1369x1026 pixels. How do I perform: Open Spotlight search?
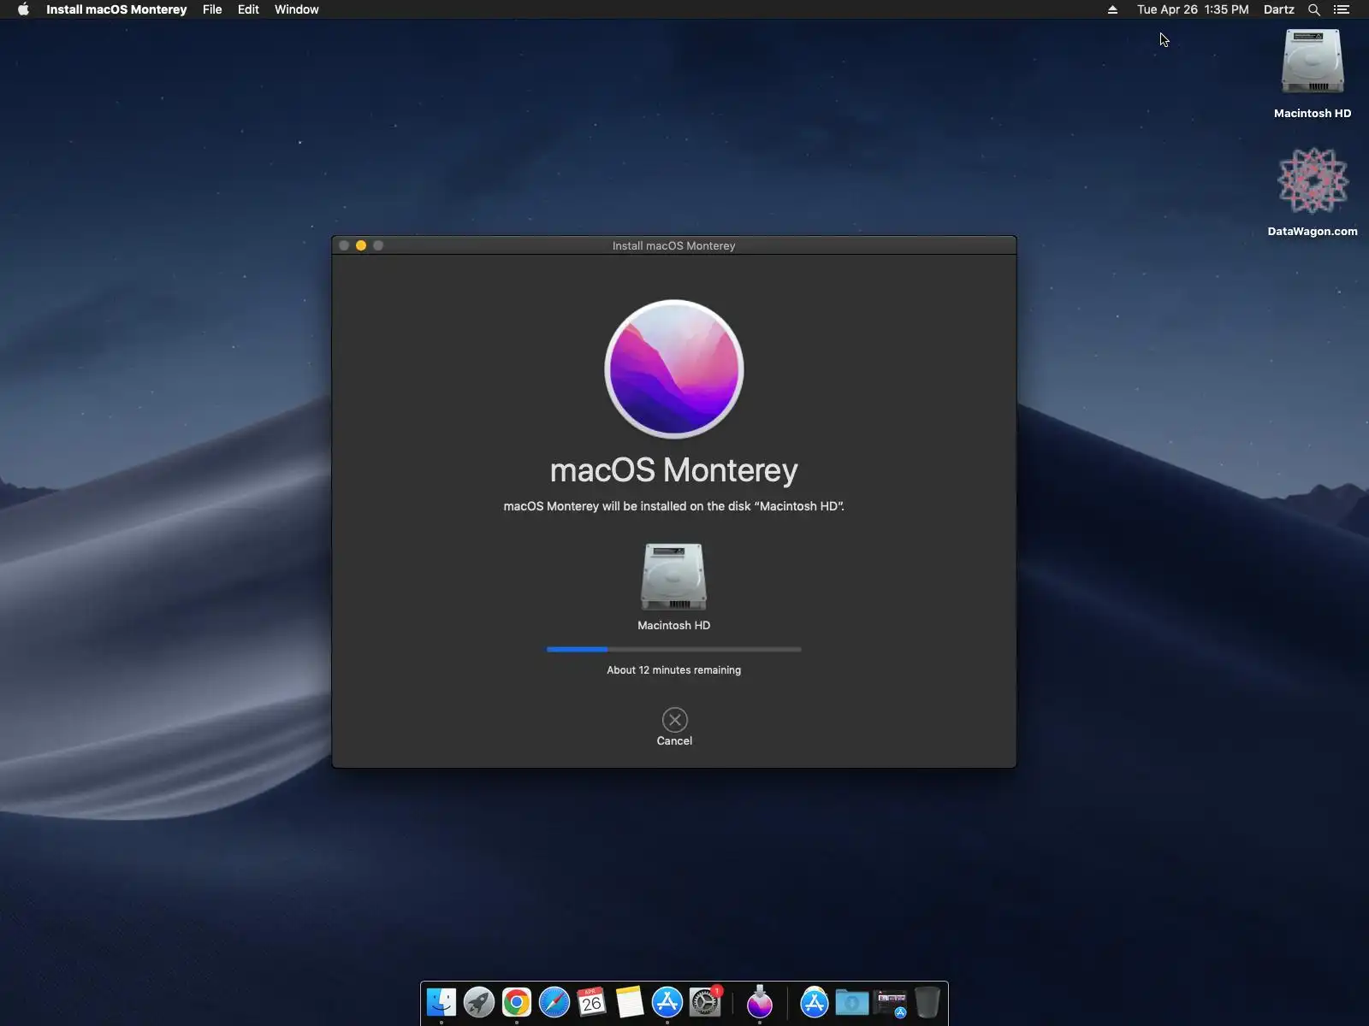point(1314,9)
